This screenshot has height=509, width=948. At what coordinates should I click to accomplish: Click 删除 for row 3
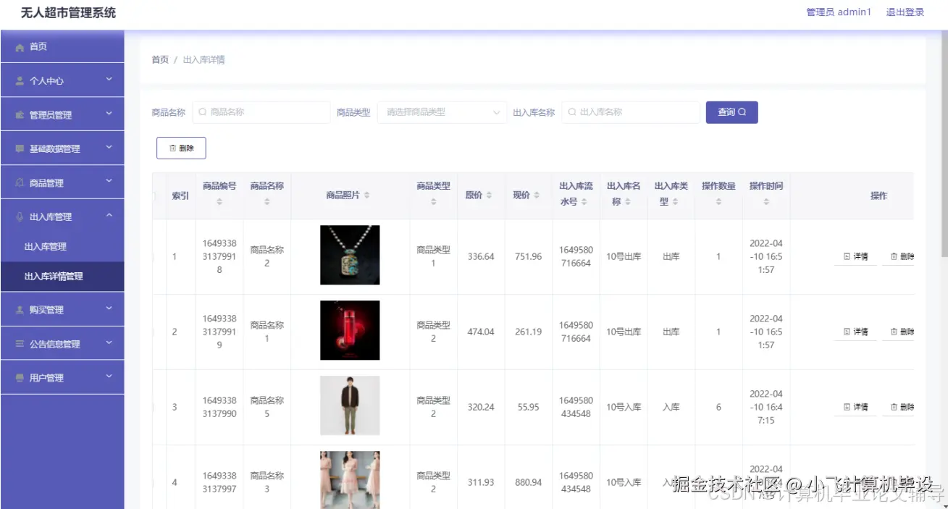pyautogui.click(x=899, y=407)
